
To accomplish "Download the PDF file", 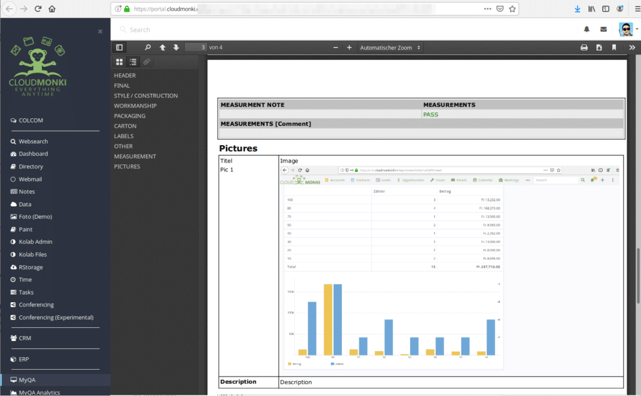I will (599, 48).
